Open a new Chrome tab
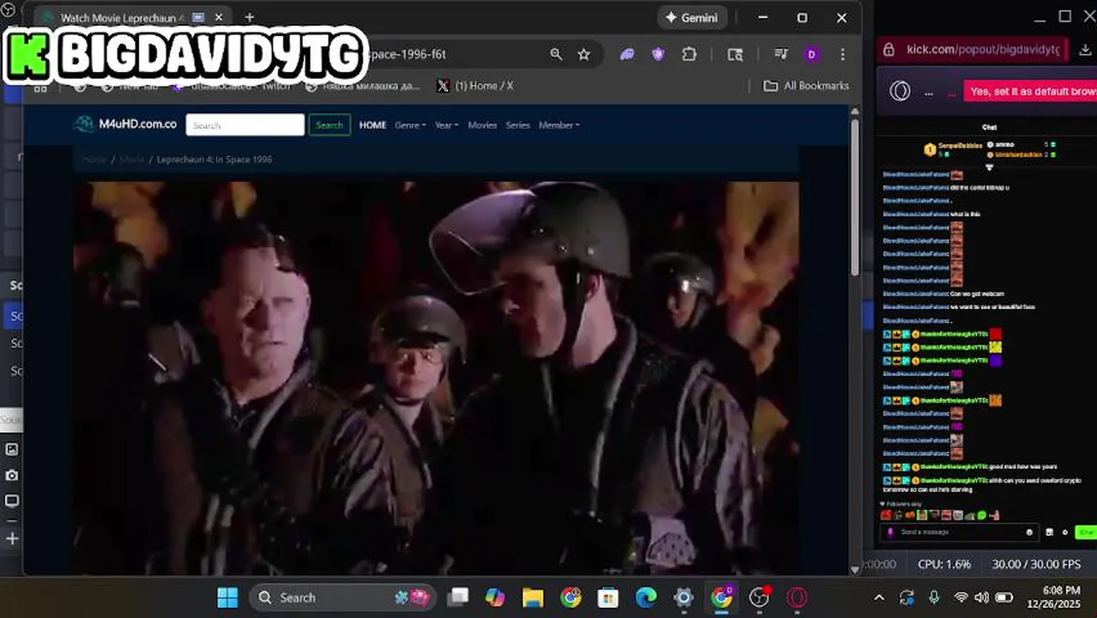This screenshot has width=1097, height=618. (249, 17)
